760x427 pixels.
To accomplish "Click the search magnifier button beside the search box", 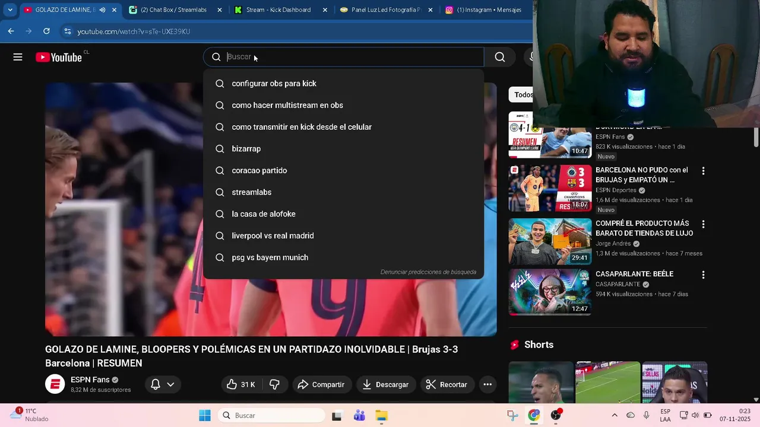I will 500,57.
